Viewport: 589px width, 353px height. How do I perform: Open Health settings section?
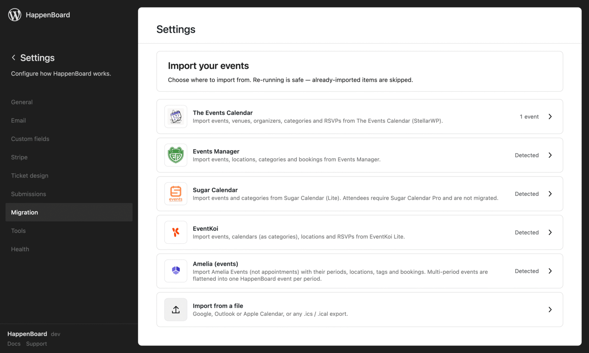coord(69,249)
